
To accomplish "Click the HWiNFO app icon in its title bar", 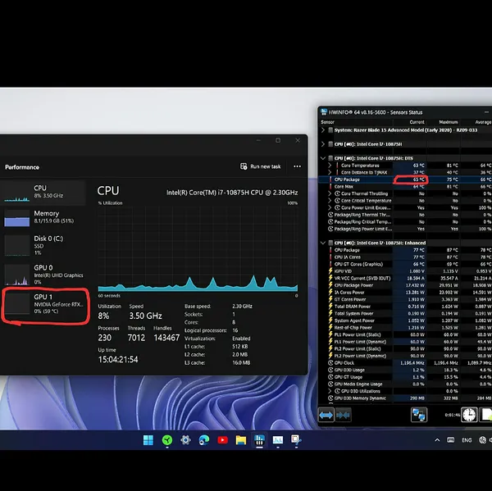I will pyautogui.click(x=324, y=112).
